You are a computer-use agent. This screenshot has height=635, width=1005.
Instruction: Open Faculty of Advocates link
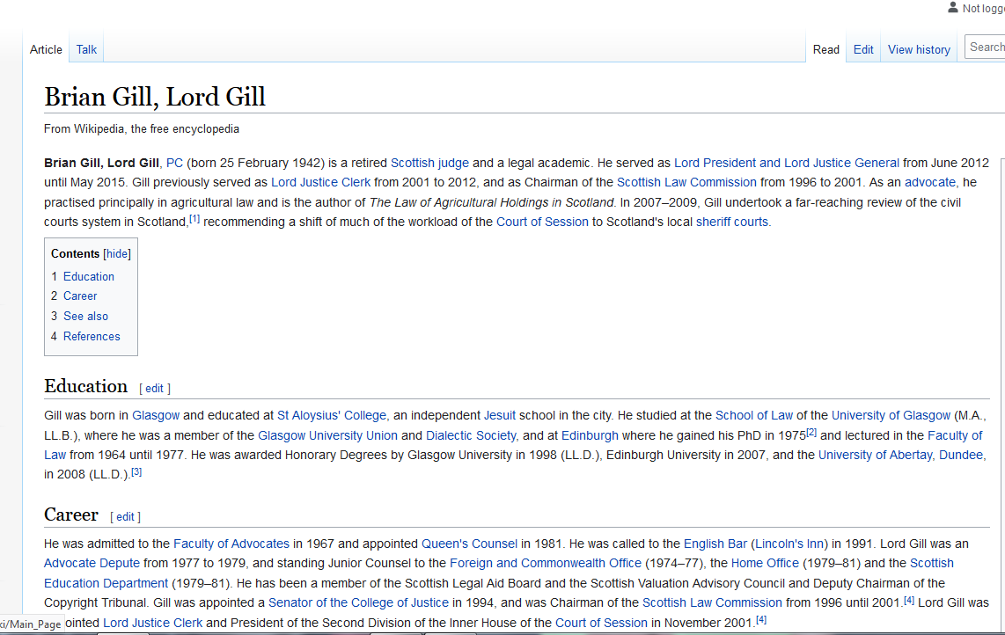[231, 544]
